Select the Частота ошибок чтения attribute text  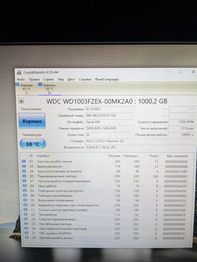55,162
